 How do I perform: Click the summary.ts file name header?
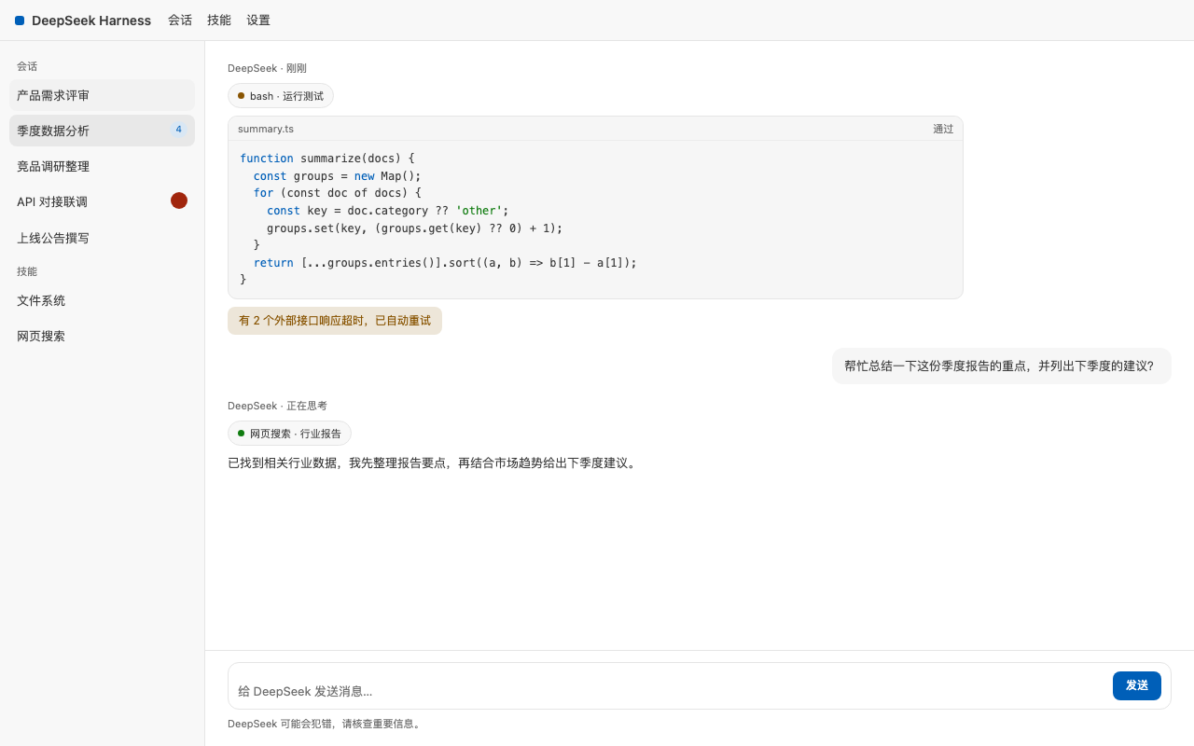click(266, 129)
